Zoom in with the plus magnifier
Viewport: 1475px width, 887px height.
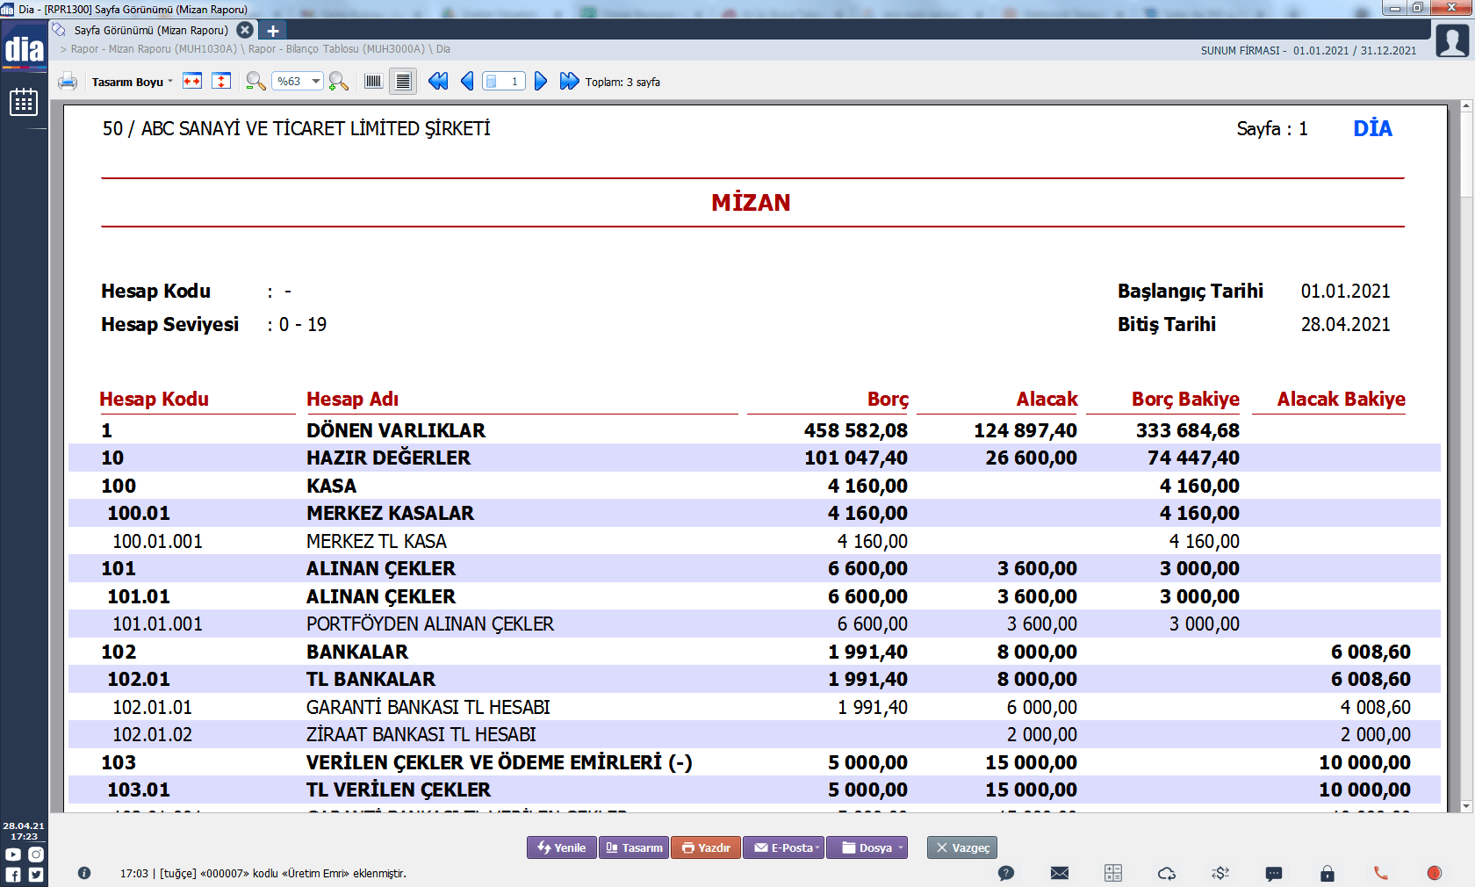click(339, 82)
